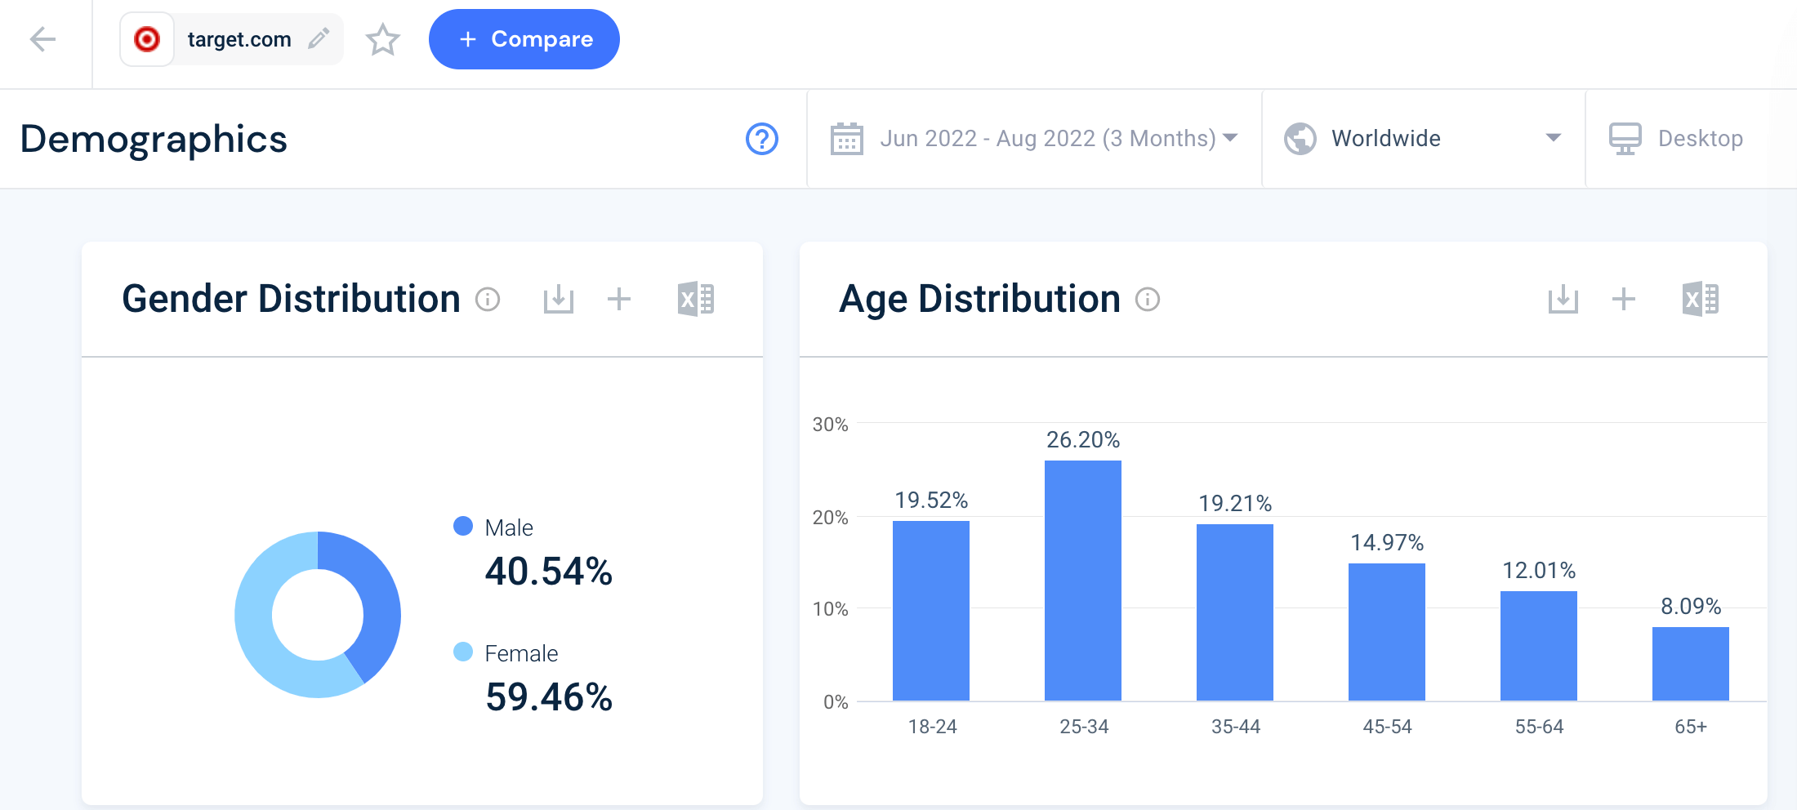Favorite target.com with the star icon
The height and width of the screenshot is (810, 1797).
click(382, 39)
